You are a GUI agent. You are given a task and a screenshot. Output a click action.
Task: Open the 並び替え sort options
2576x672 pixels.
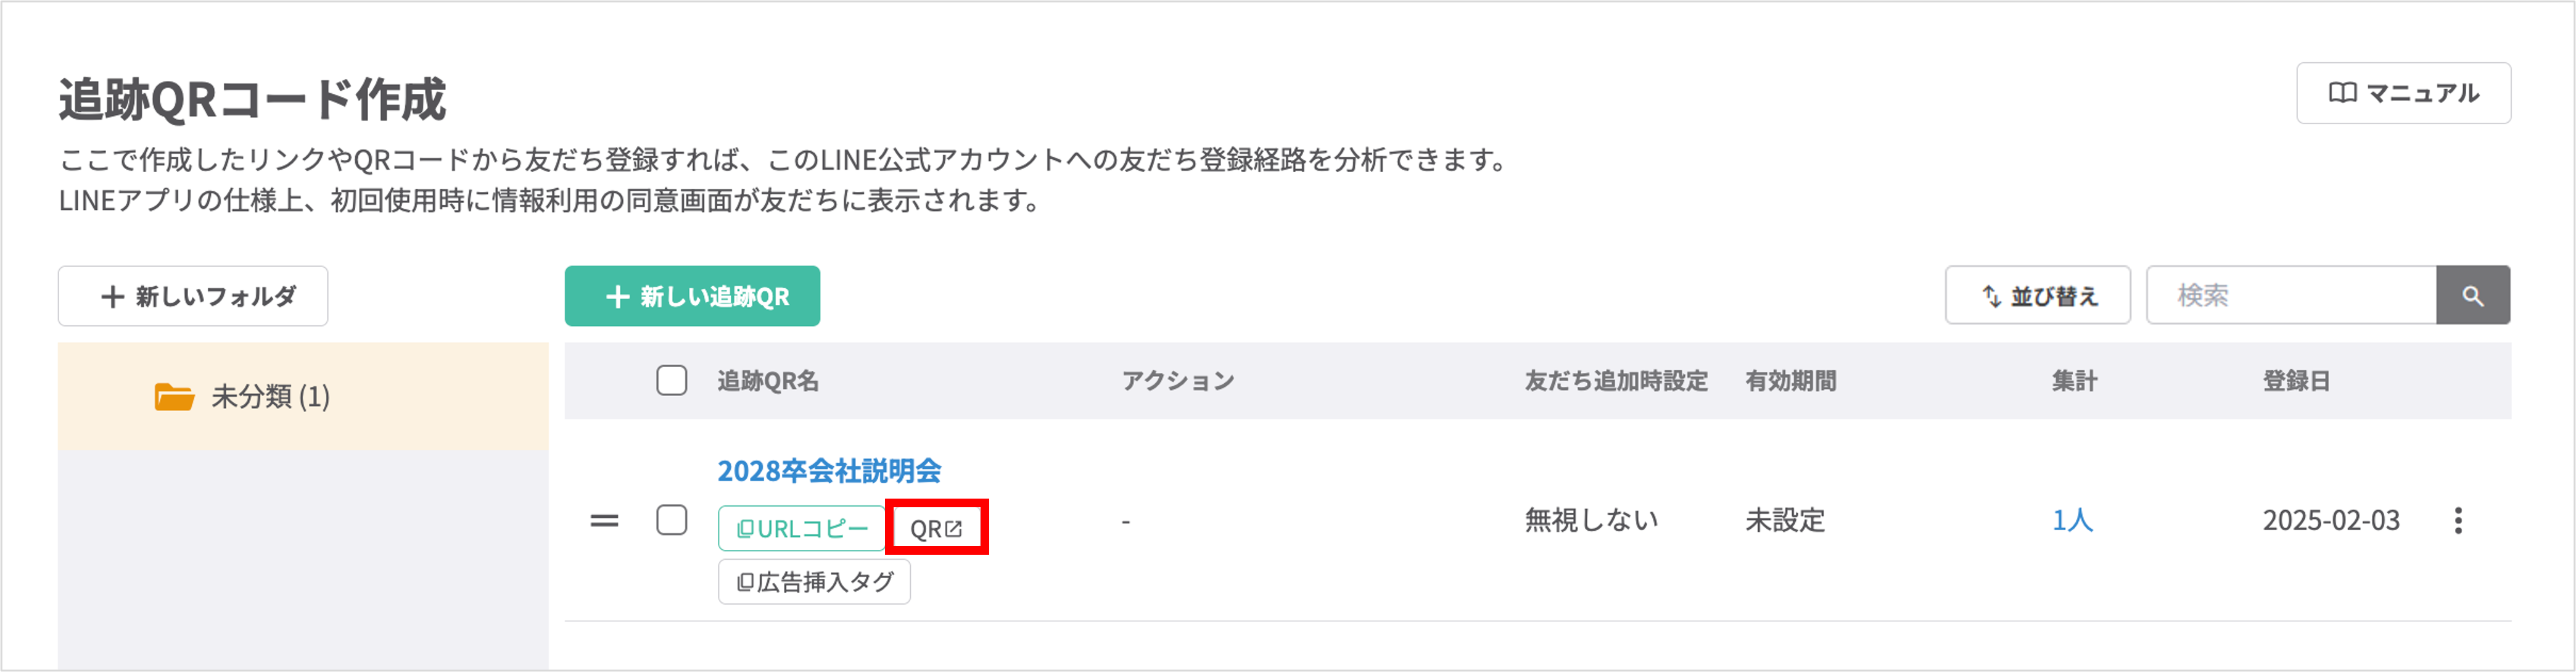point(2038,295)
